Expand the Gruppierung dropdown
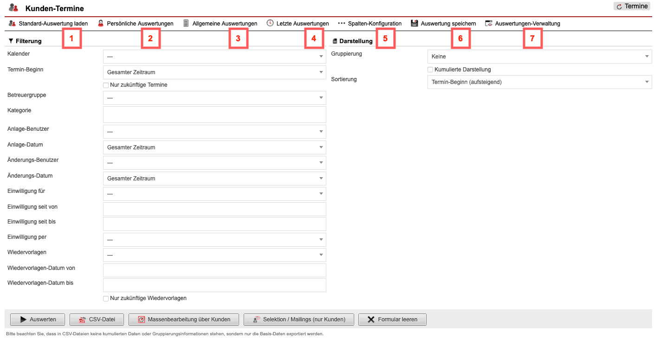 coord(539,57)
